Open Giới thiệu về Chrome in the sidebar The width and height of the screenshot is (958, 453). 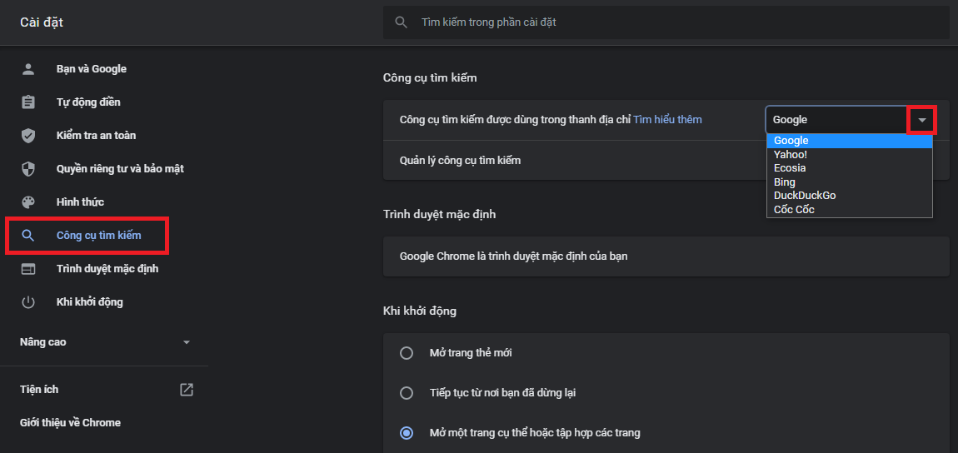70,423
